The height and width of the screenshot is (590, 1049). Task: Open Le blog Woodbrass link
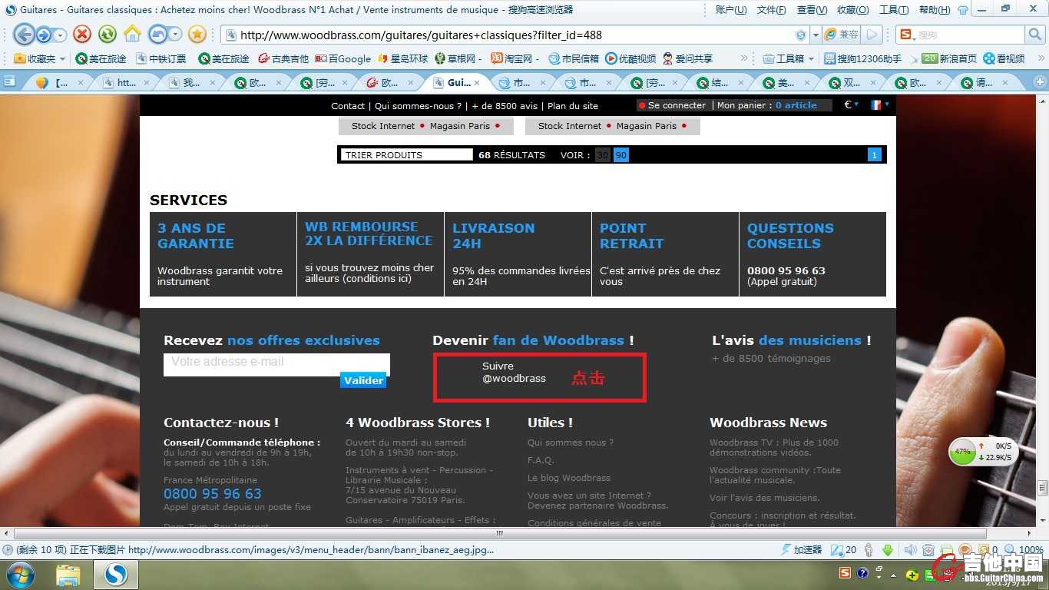[x=569, y=478]
